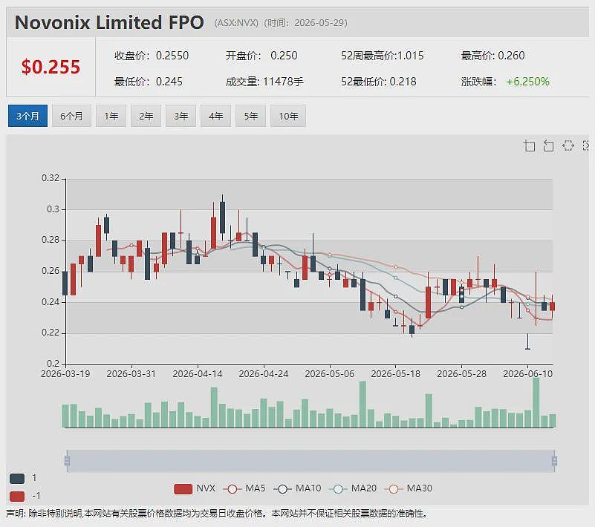Toggle MA10 line in legend
Screen dimensions: 595x527
tap(297, 488)
